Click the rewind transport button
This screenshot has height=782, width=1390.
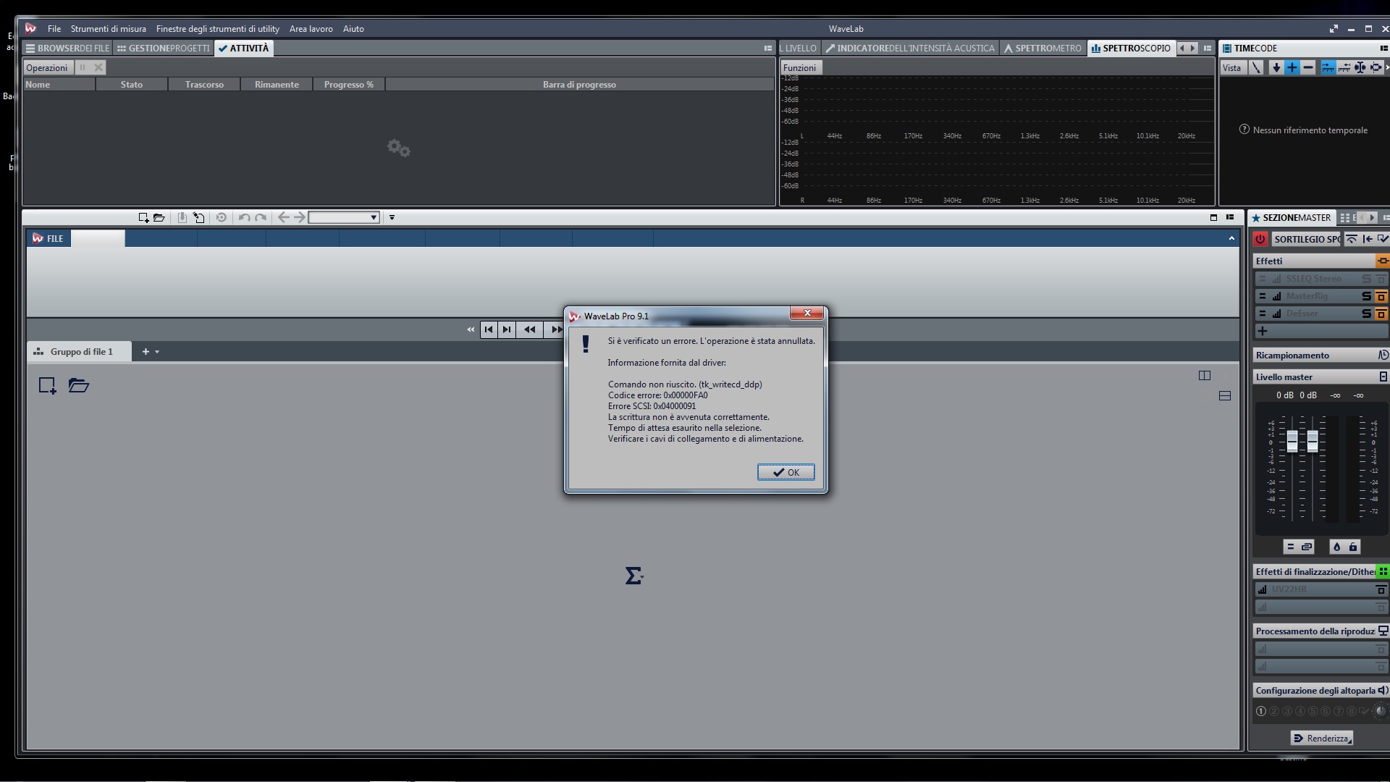click(530, 329)
